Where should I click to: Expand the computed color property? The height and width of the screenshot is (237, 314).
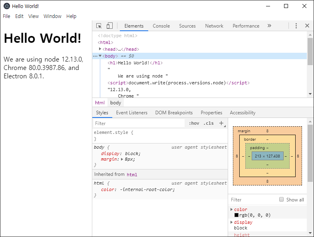(231, 209)
